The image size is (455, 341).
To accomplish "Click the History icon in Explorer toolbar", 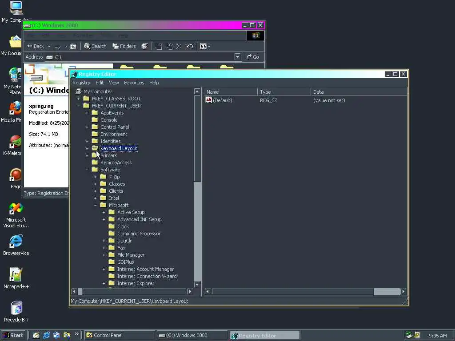I will click(x=145, y=46).
